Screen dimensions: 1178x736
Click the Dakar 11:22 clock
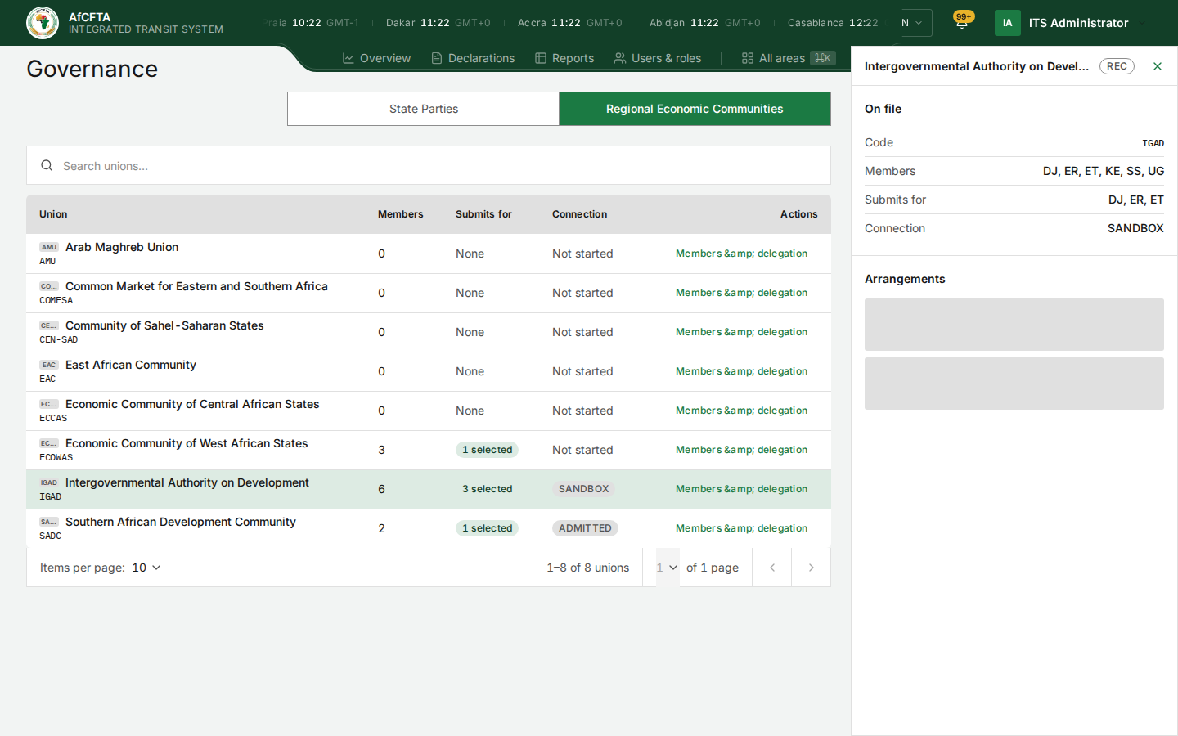point(438,23)
